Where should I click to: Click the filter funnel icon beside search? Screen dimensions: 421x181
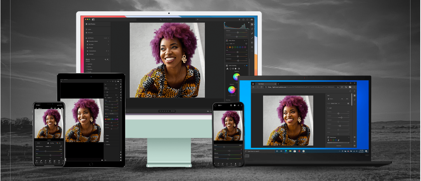[x=197, y=19]
